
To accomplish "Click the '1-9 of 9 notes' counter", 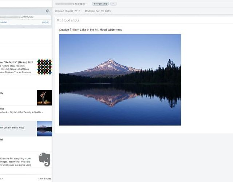I will pyautogui.click(x=44, y=179).
